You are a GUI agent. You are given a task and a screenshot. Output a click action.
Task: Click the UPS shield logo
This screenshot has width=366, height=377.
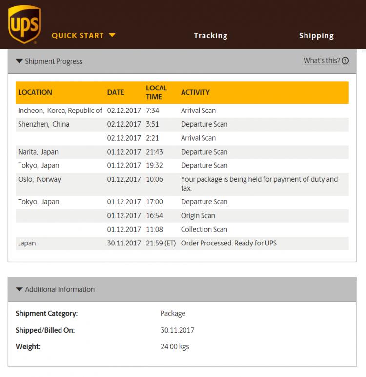click(x=24, y=24)
